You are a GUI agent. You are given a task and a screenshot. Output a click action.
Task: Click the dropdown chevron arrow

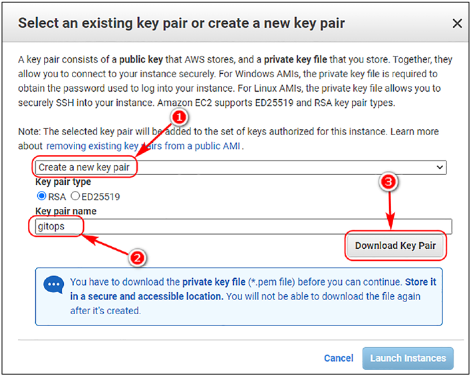(440, 167)
